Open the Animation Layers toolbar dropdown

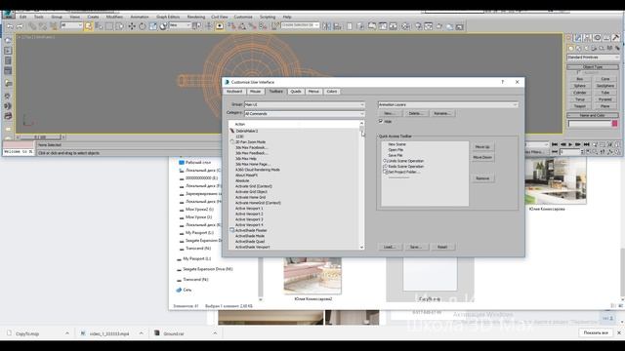pos(447,104)
